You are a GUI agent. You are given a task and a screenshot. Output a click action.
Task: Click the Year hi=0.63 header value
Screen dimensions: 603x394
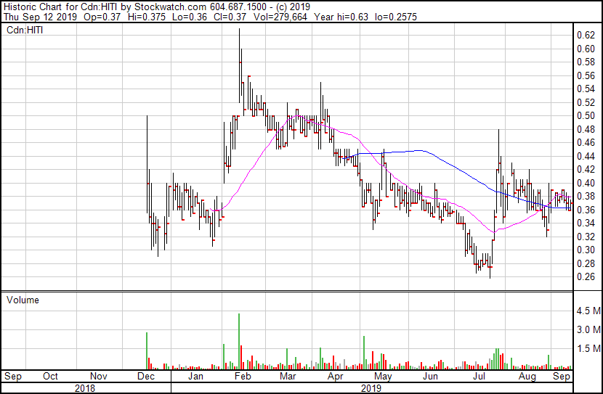[341, 17]
